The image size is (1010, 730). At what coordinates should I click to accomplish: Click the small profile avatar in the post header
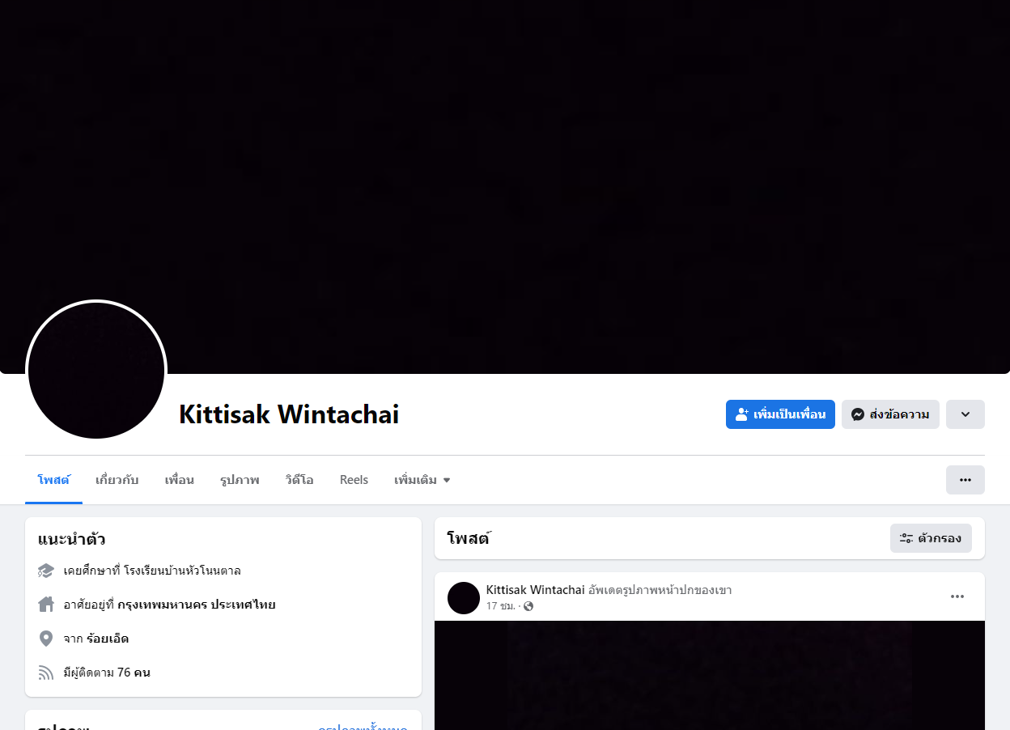point(464,598)
